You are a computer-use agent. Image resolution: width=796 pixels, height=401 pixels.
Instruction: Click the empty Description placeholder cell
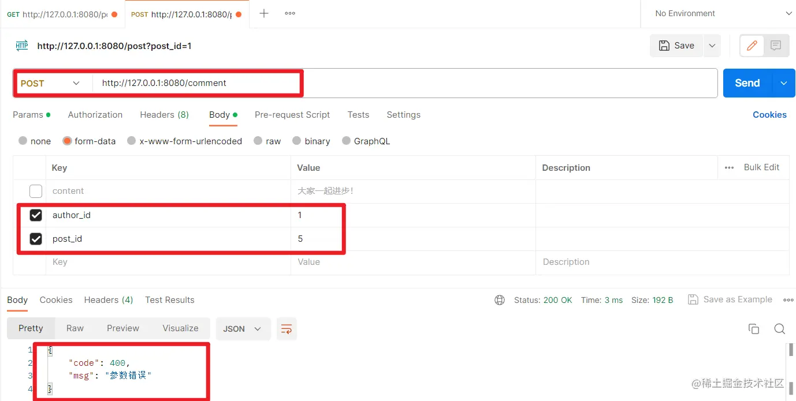(663, 262)
